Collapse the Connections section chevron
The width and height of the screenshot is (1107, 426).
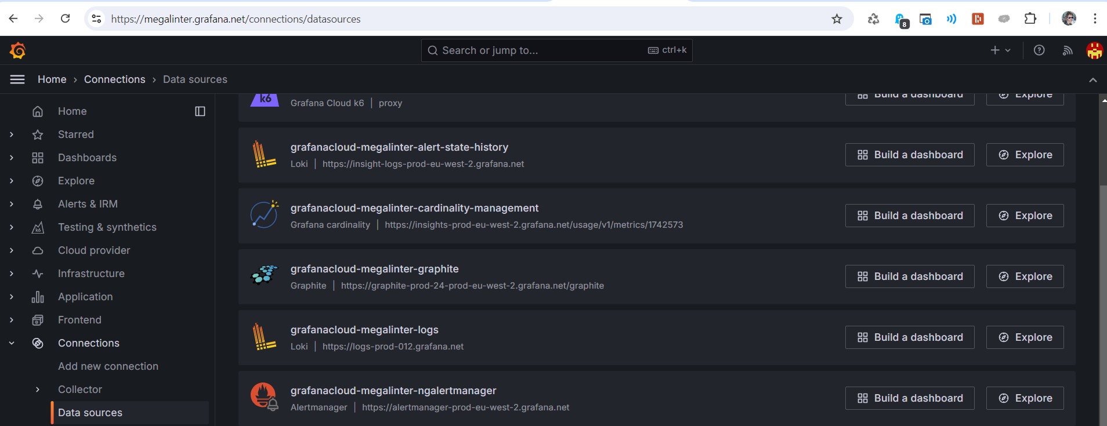(12, 343)
